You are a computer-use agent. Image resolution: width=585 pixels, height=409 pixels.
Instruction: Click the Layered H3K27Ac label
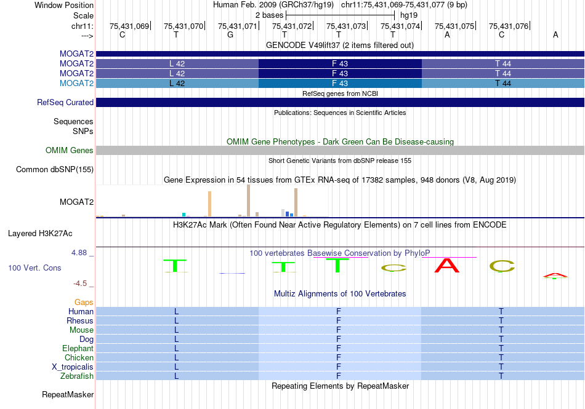coord(40,233)
